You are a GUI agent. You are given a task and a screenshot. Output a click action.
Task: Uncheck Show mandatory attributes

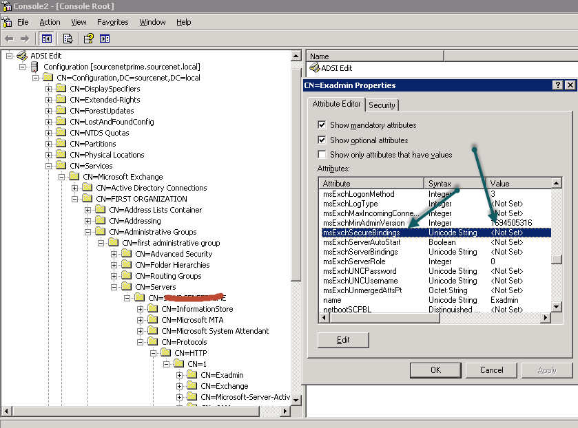pos(322,125)
